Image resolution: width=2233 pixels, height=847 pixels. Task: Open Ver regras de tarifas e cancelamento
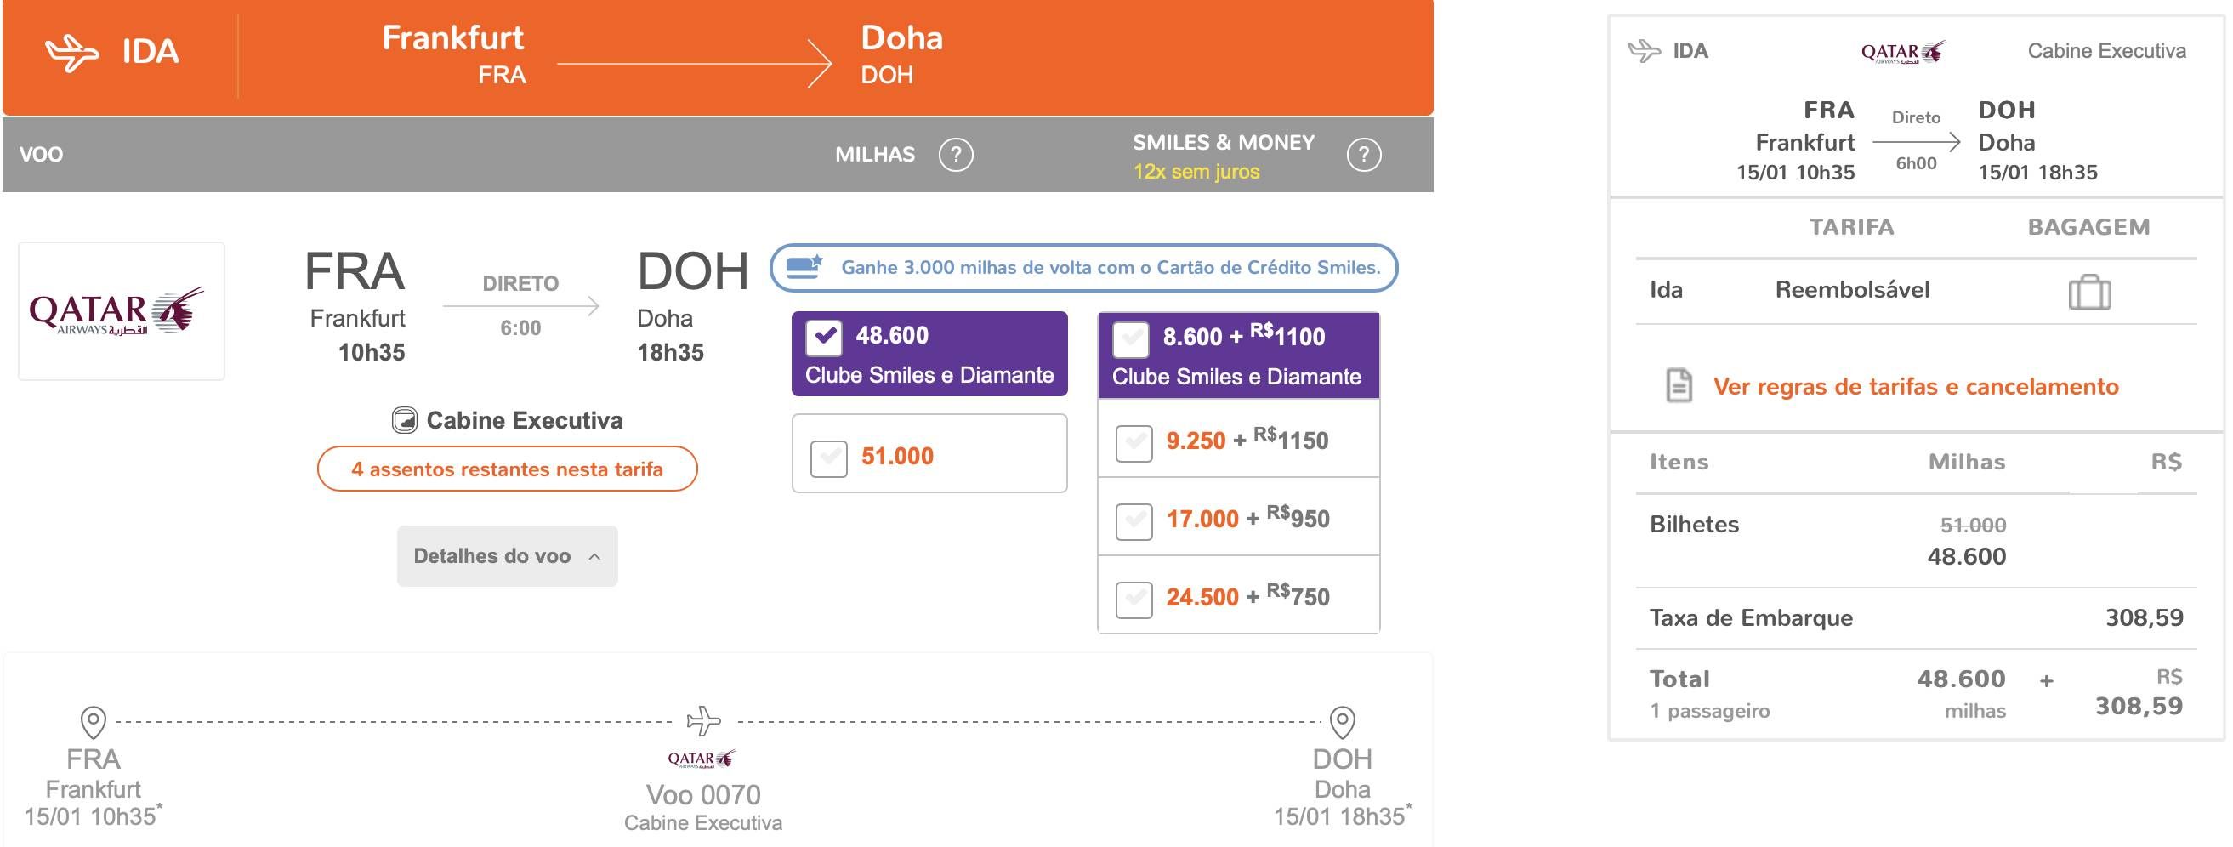[1916, 386]
